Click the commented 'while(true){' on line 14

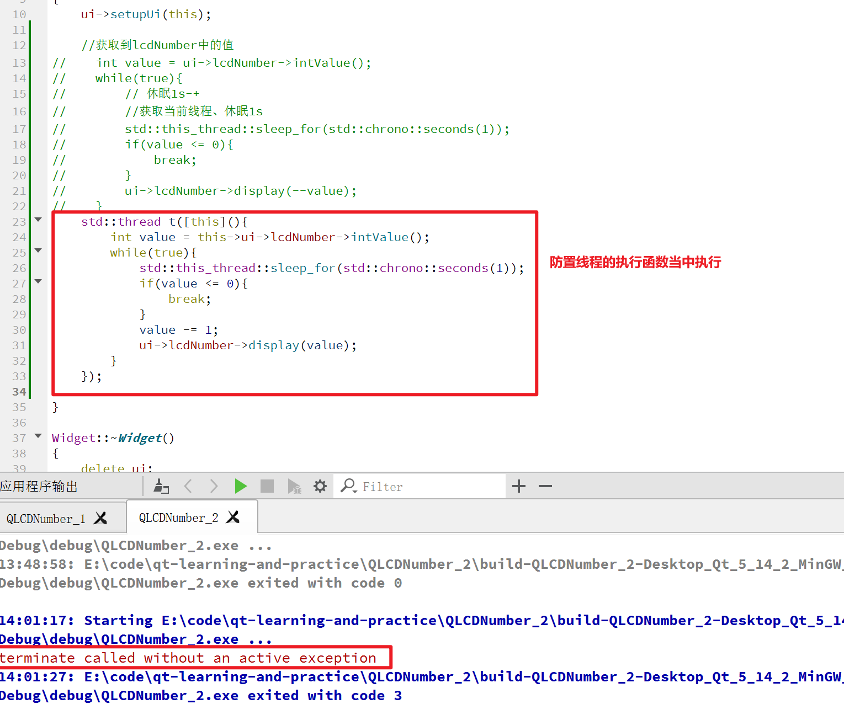139,78
